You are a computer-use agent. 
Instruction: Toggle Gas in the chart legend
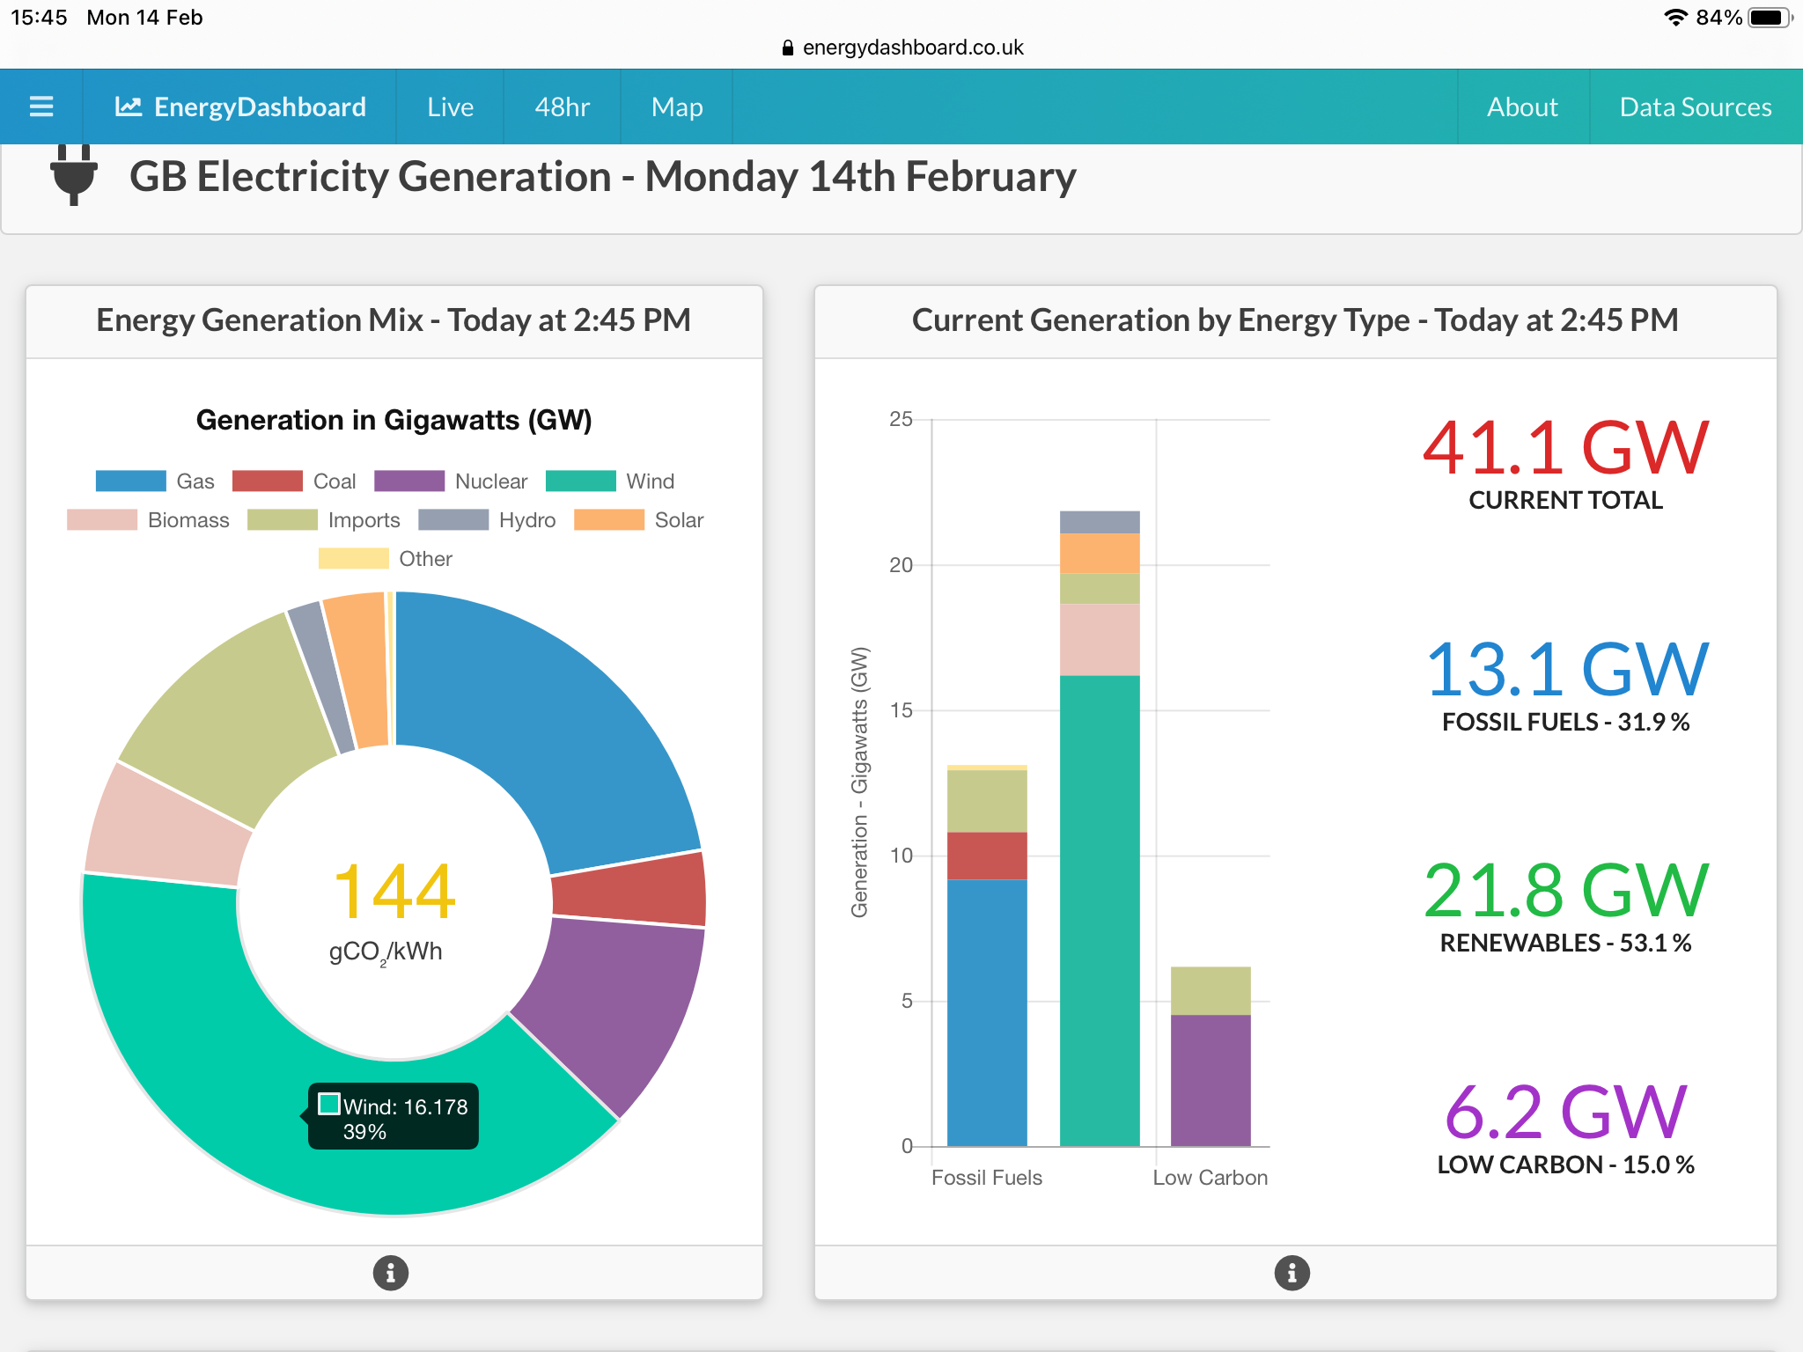click(131, 481)
